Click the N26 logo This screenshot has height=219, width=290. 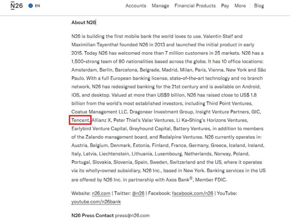coord(17,5)
